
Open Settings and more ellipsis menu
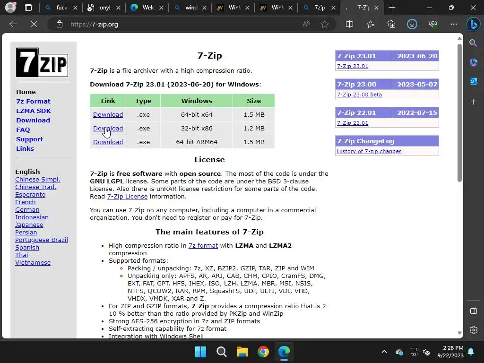coord(454,24)
